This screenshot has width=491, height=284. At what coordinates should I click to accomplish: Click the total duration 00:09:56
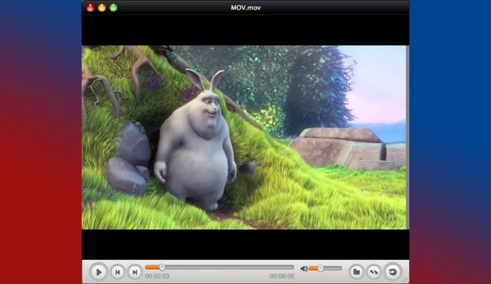(282, 276)
